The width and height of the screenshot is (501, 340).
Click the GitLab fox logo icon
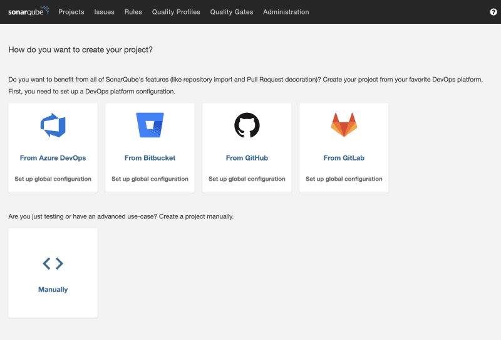click(344, 125)
